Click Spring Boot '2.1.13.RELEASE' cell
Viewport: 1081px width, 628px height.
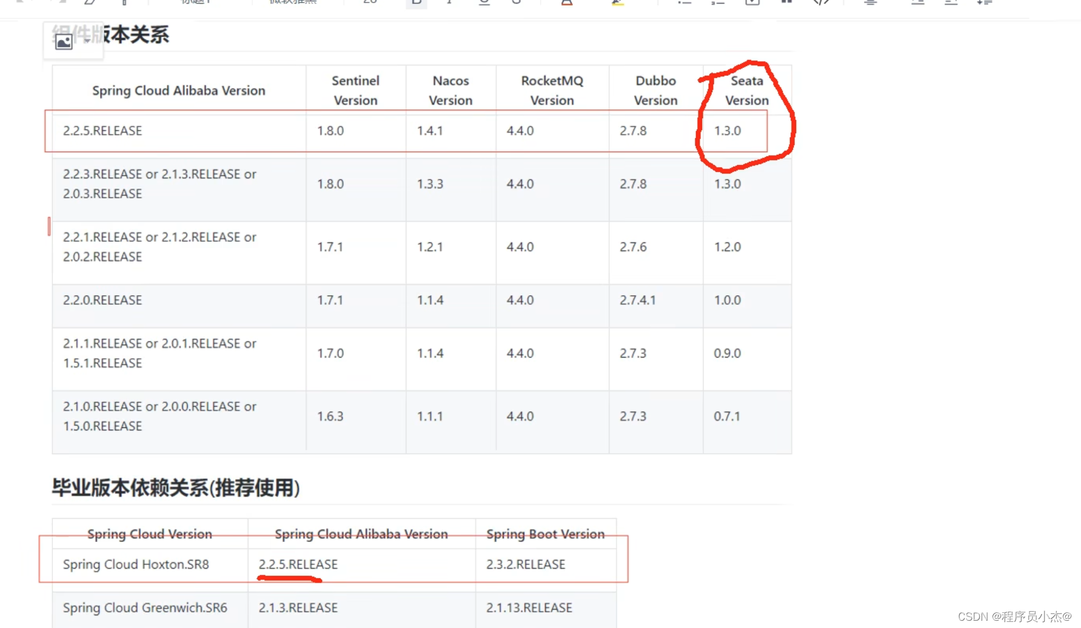coord(529,608)
